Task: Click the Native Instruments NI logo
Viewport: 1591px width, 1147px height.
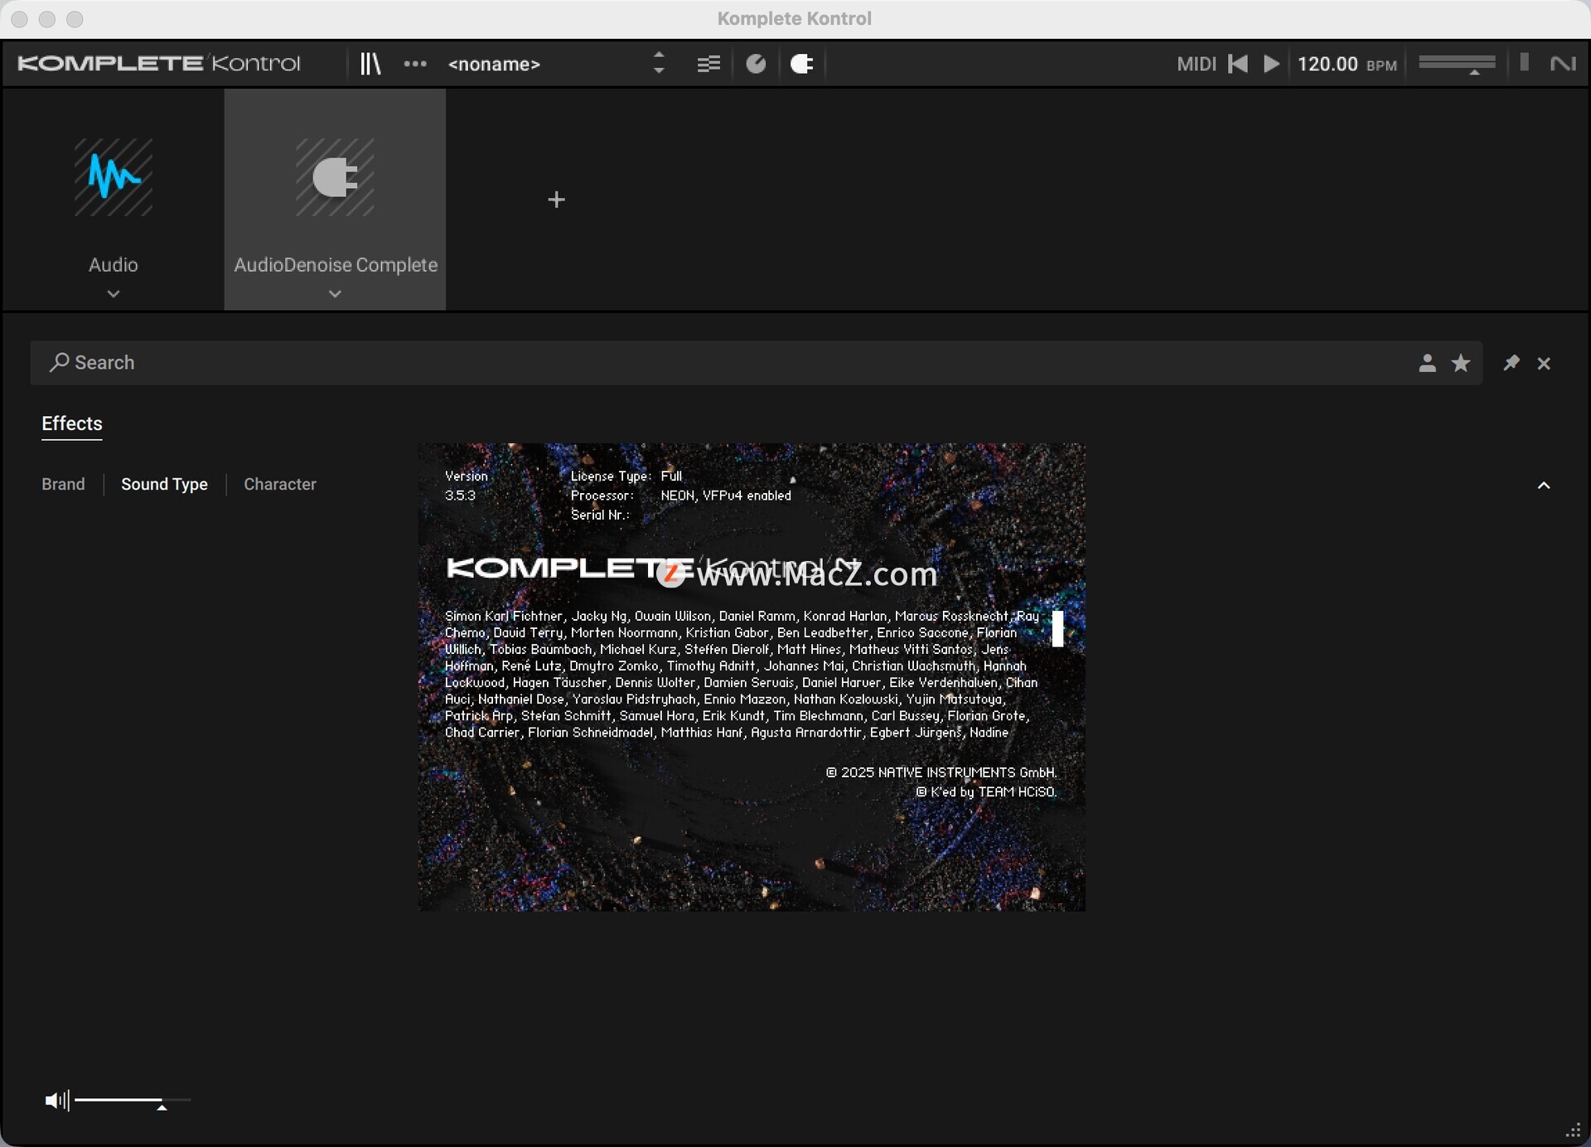Action: pyautogui.click(x=1563, y=64)
